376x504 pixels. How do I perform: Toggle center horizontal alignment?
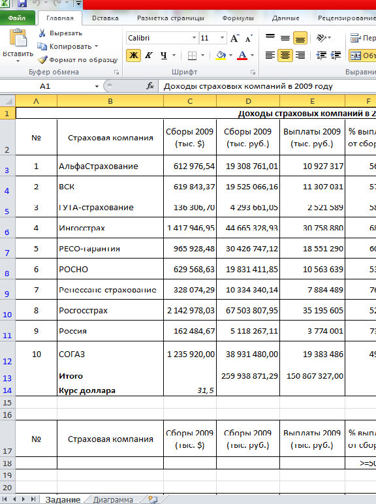point(285,55)
